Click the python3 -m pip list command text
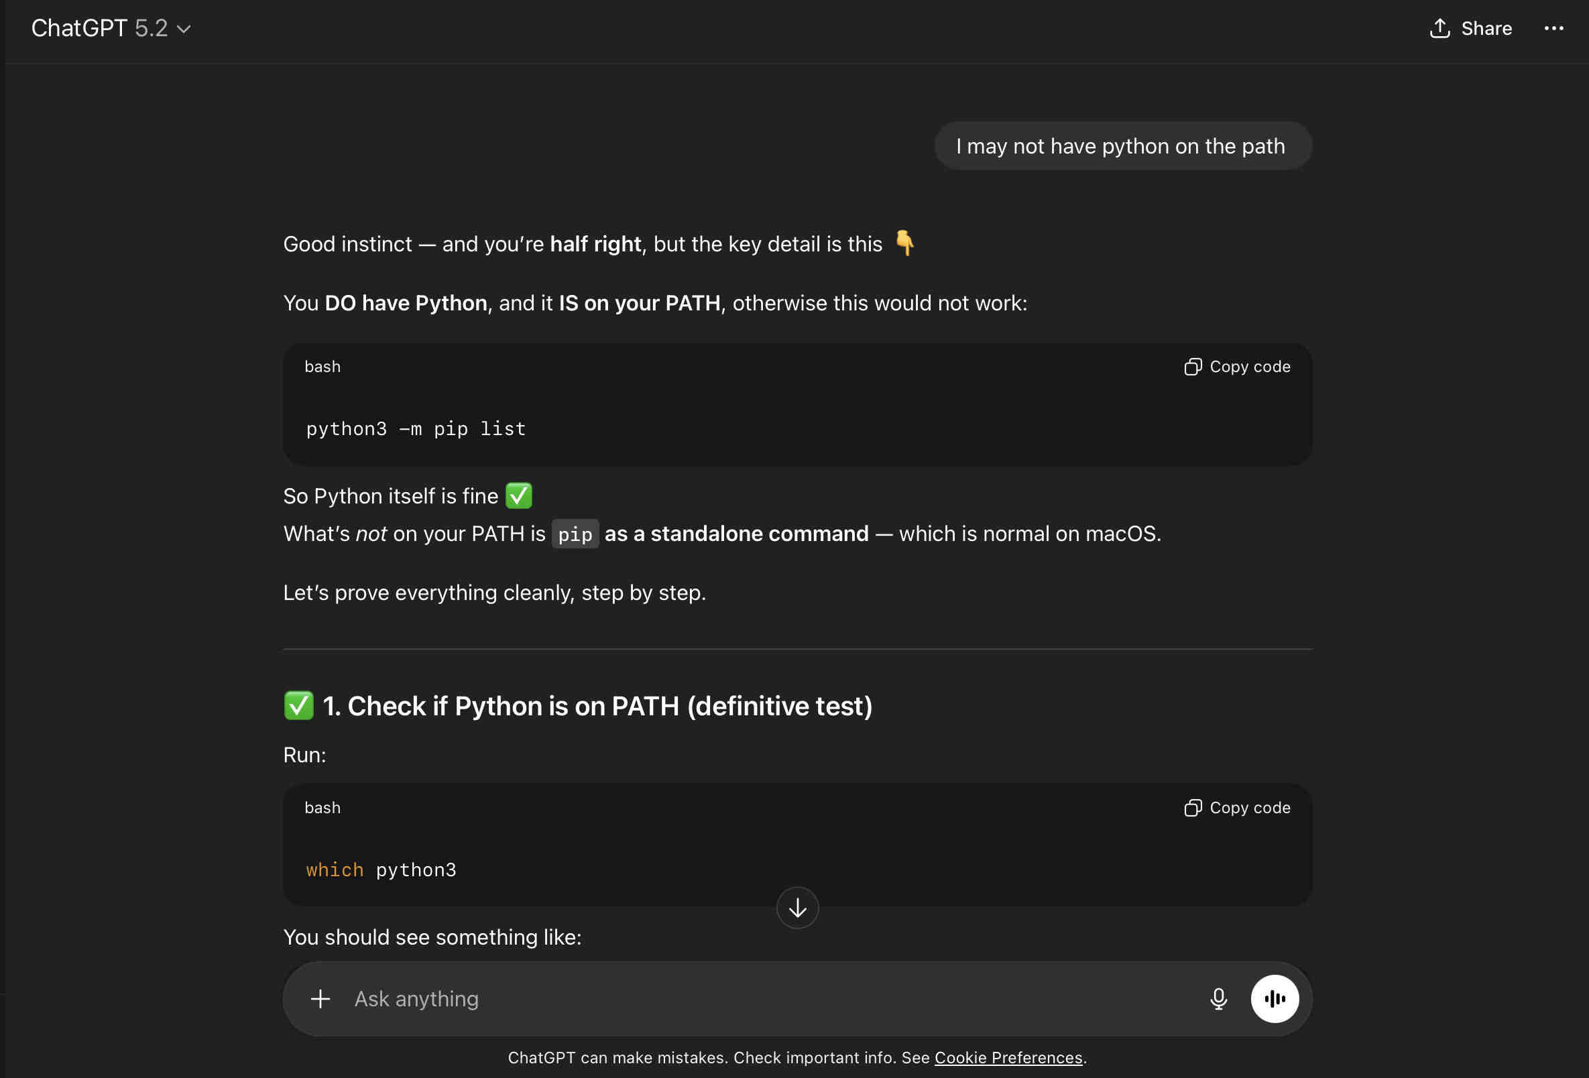The height and width of the screenshot is (1078, 1589). click(416, 428)
